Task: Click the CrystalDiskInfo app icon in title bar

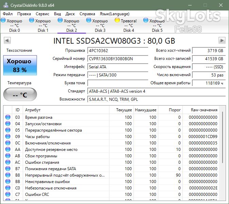Action: 6,5
